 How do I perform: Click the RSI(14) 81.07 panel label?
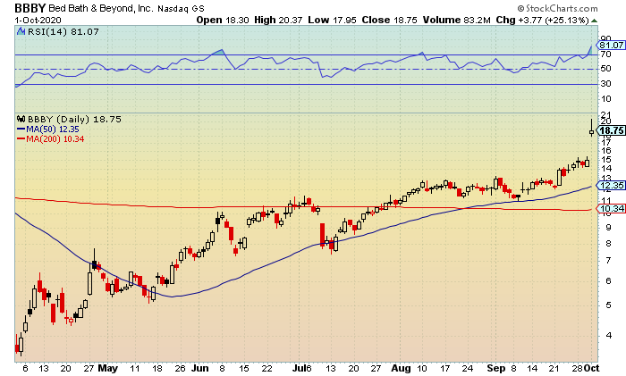click(63, 31)
